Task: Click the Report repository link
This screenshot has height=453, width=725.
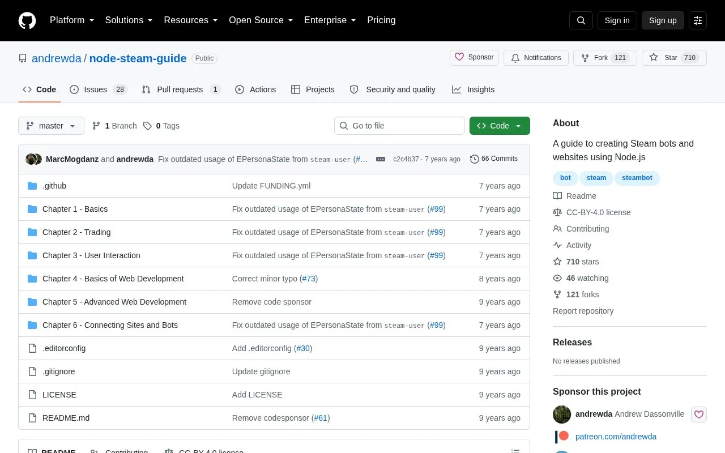Action: [583, 311]
